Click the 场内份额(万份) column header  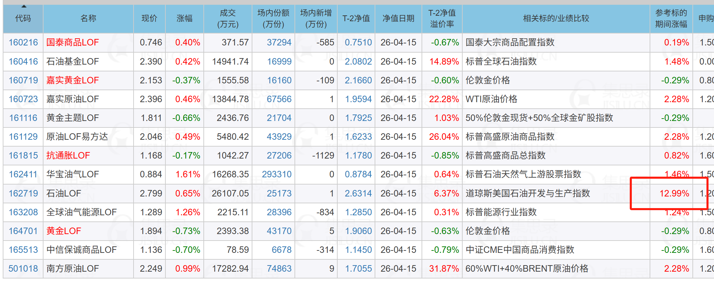pyautogui.click(x=273, y=18)
